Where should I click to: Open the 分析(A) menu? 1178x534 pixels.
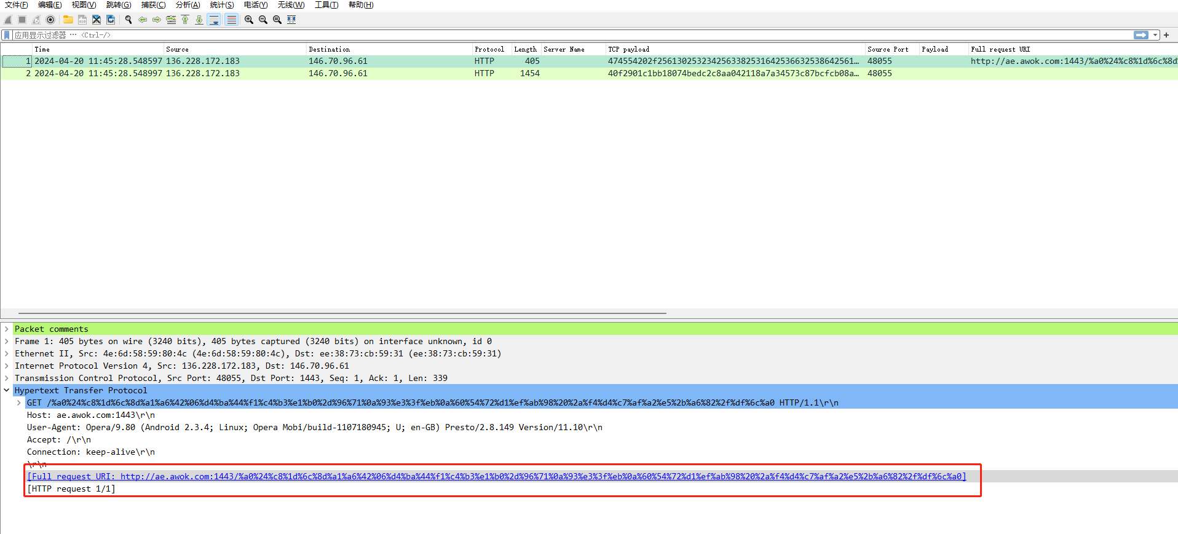[x=188, y=5]
